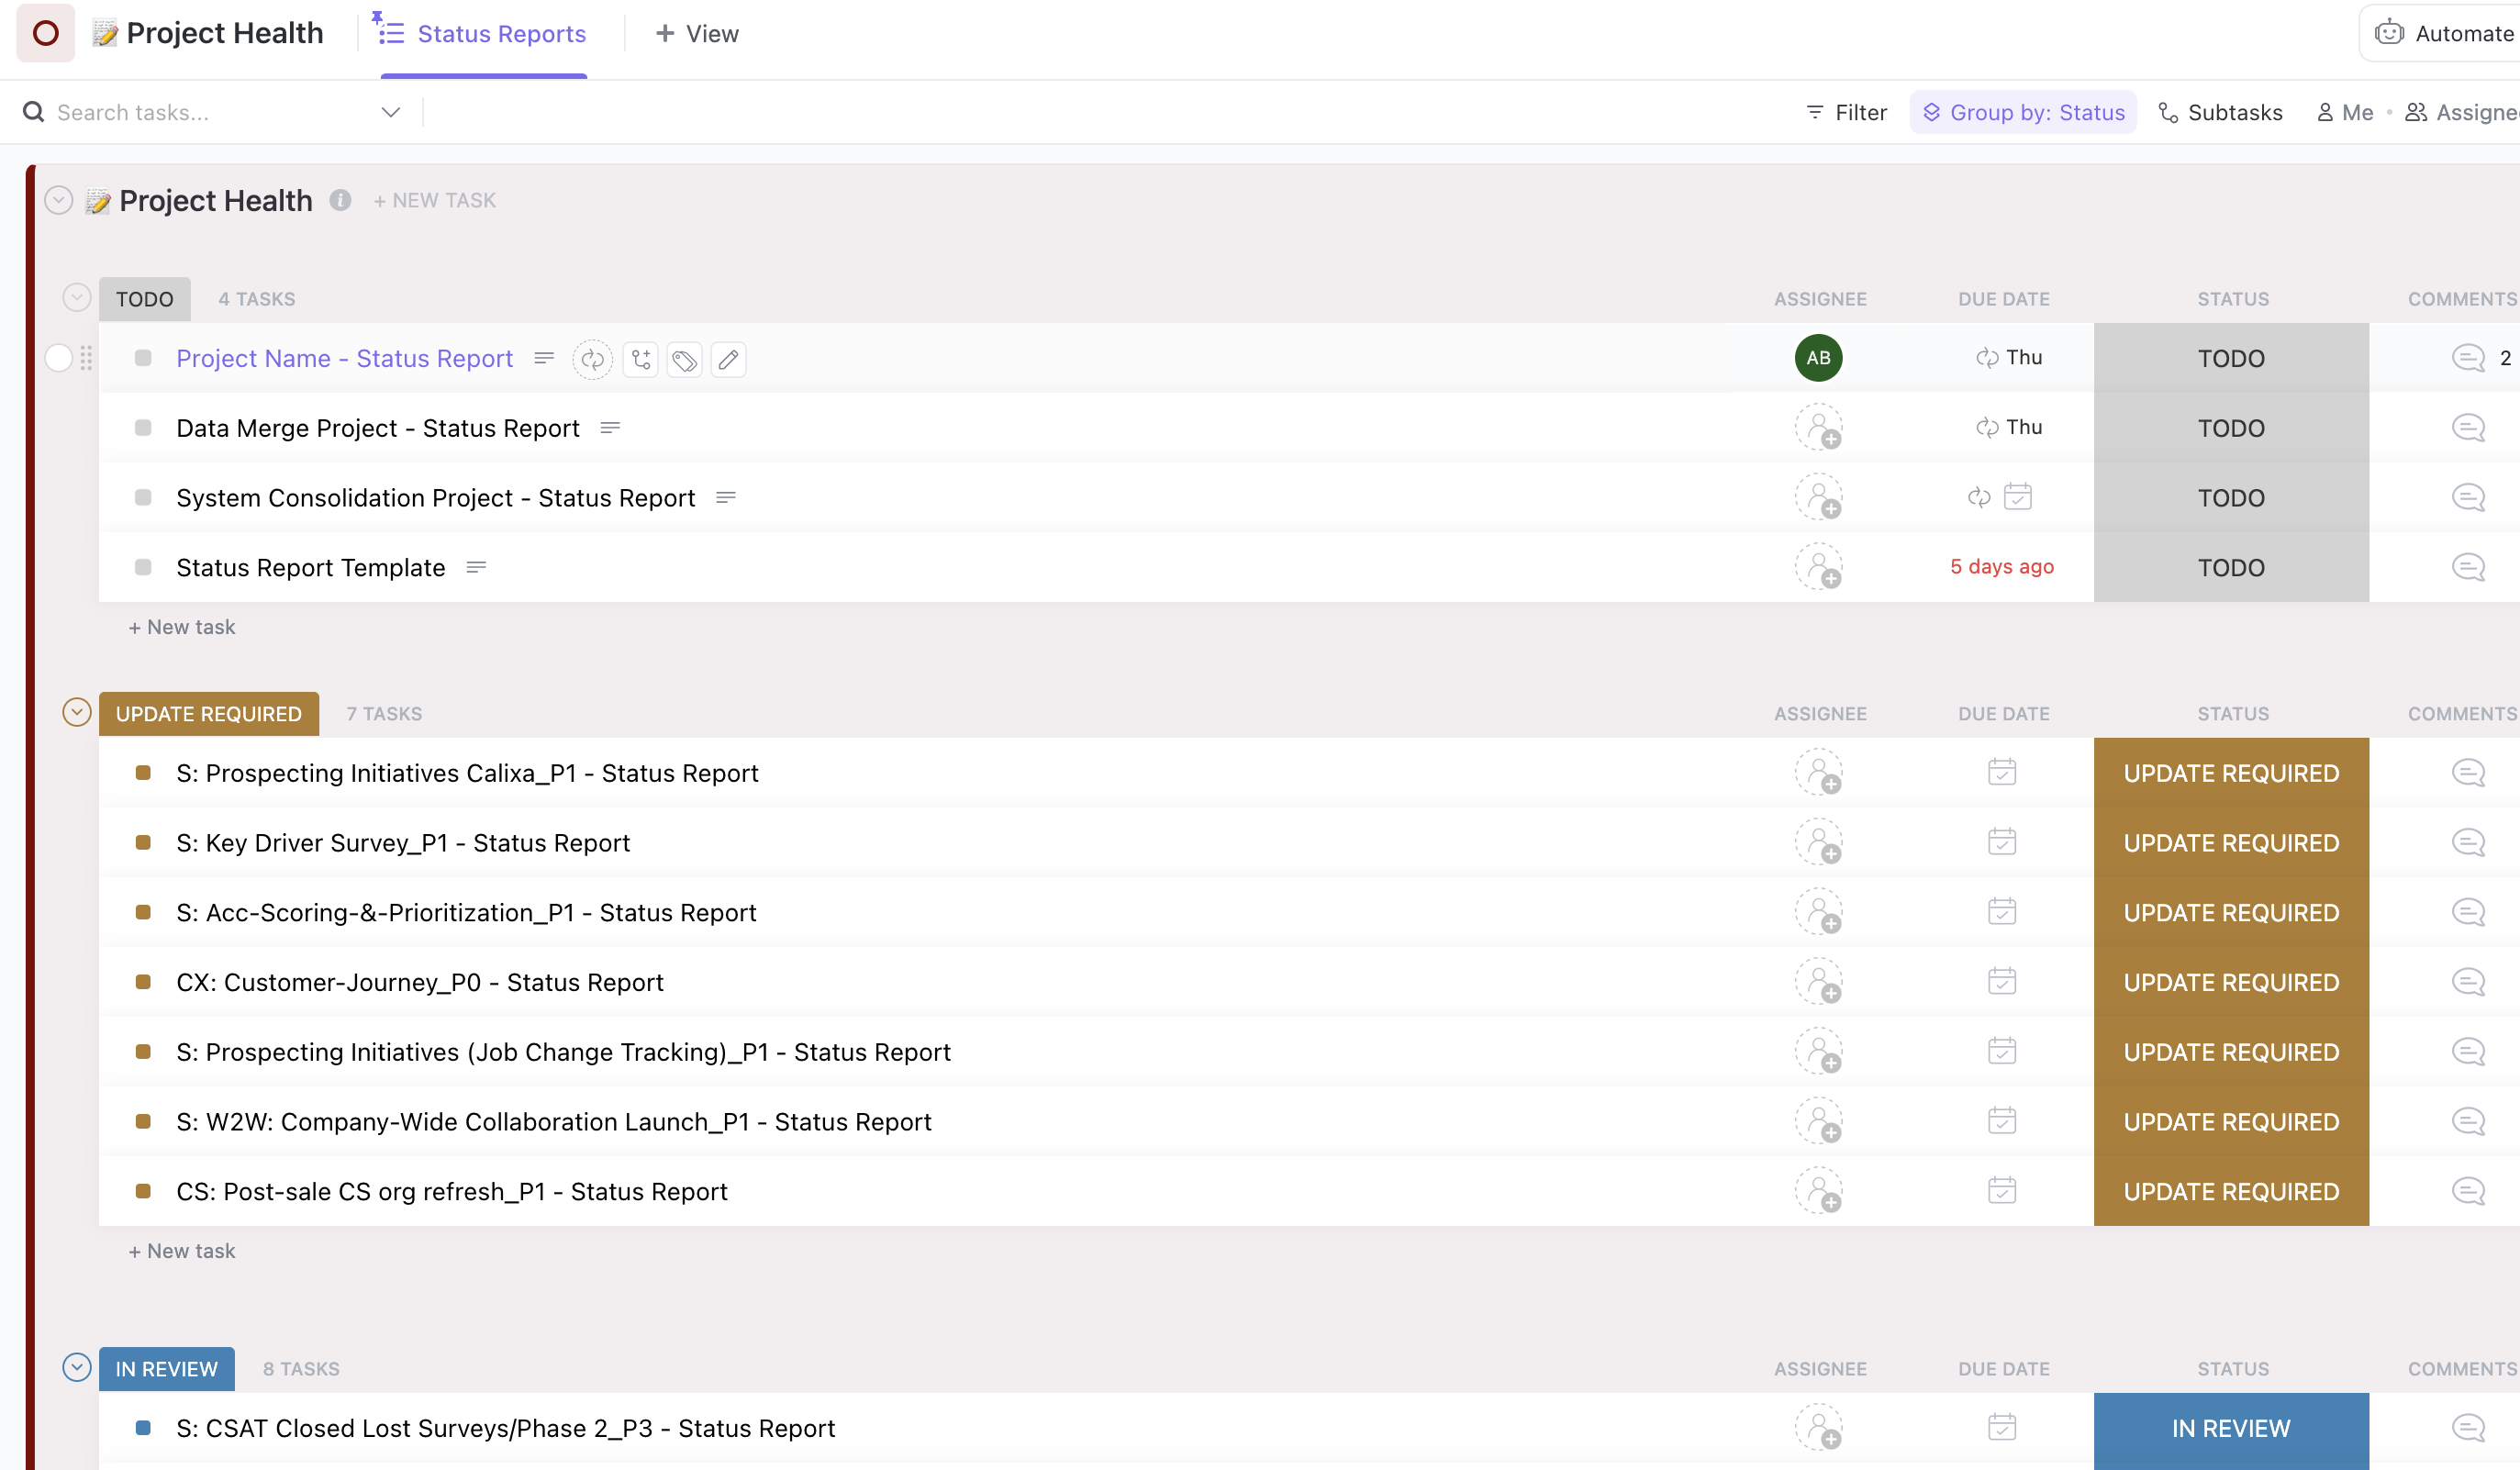Image resolution: width=2520 pixels, height=1470 pixels.
Task: Change TODO status of Project Name row
Action: 2231,358
